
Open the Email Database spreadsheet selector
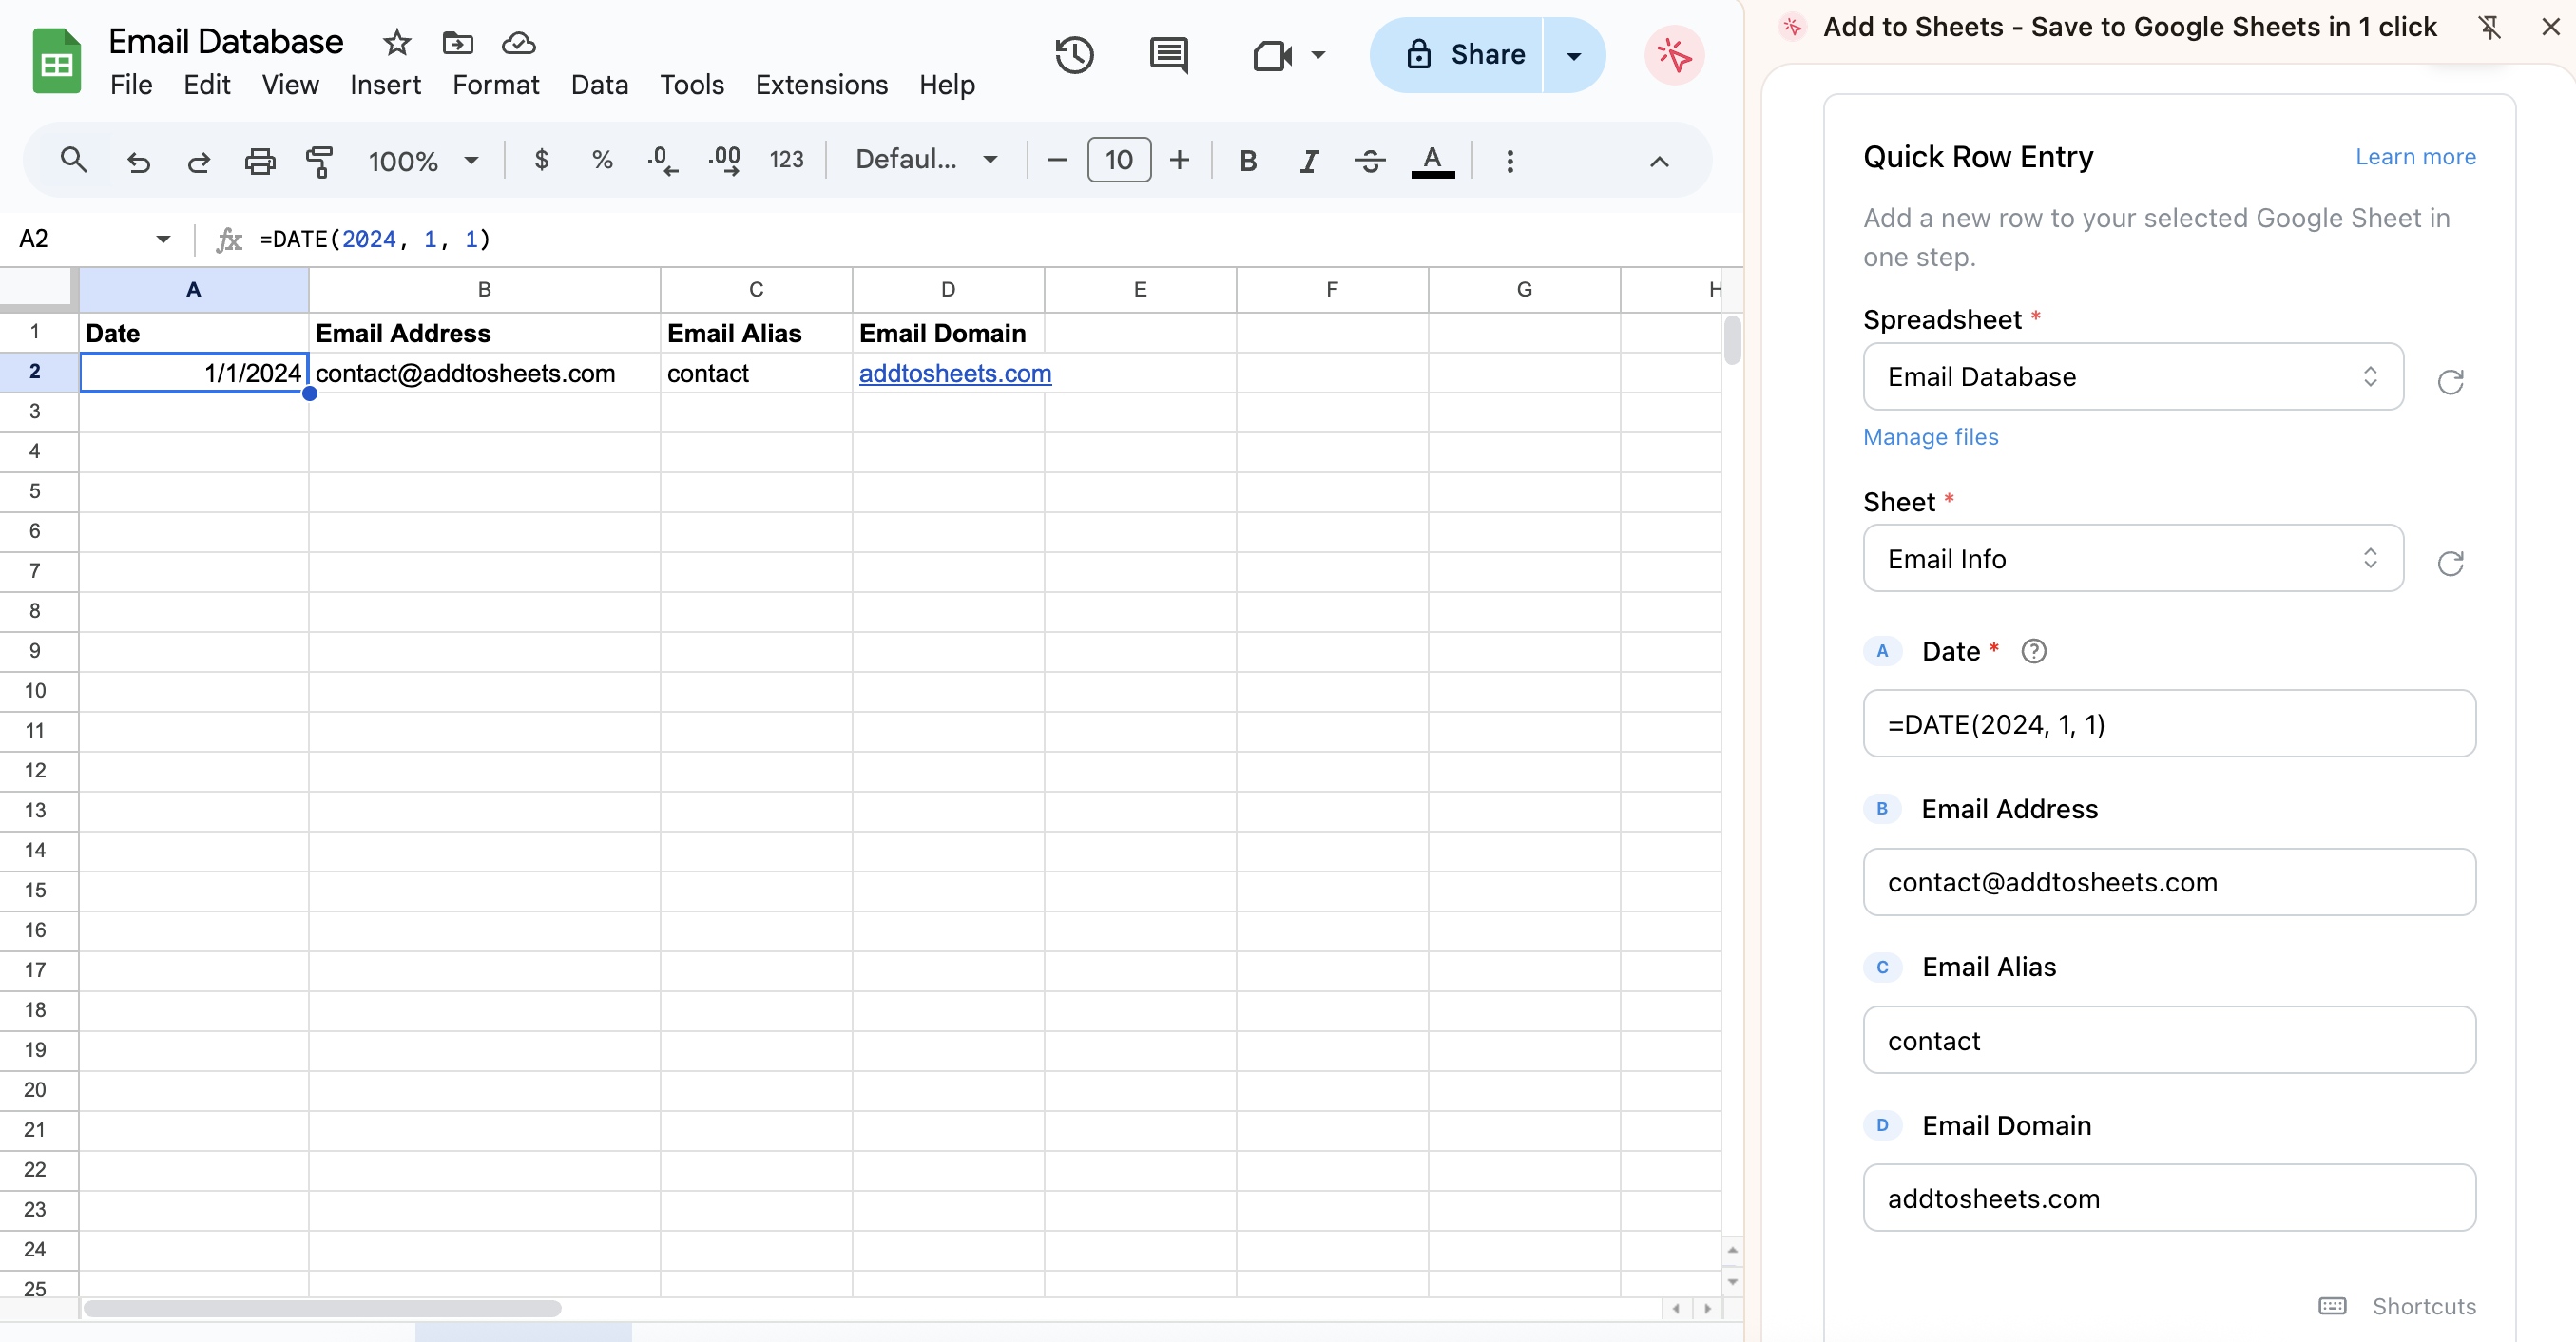[x=2131, y=377]
